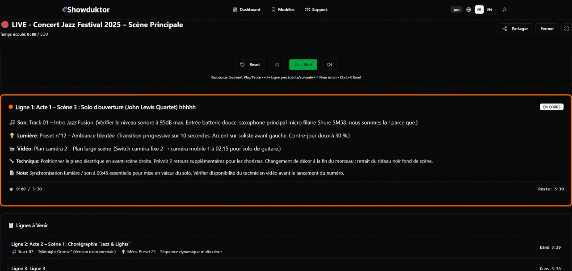The height and width of the screenshot is (271, 572).
Task: Click the Mém. Preset 21 text
Action: (174, 252)
